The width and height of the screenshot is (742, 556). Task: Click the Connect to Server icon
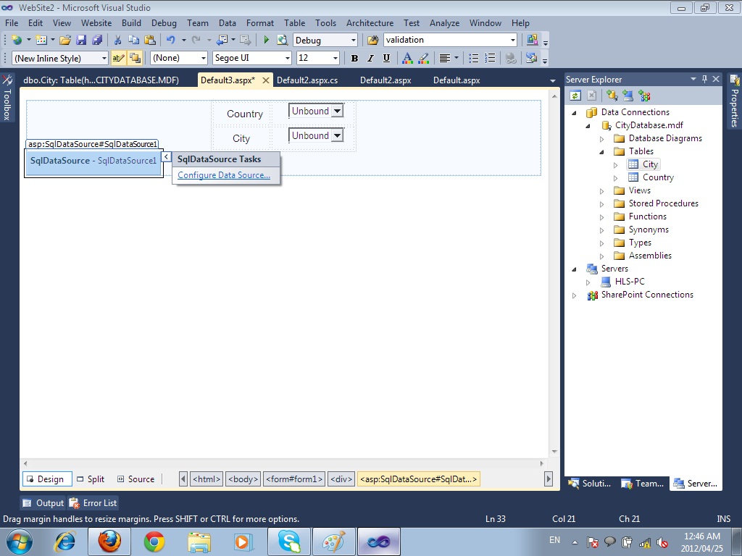pos(628,96)
